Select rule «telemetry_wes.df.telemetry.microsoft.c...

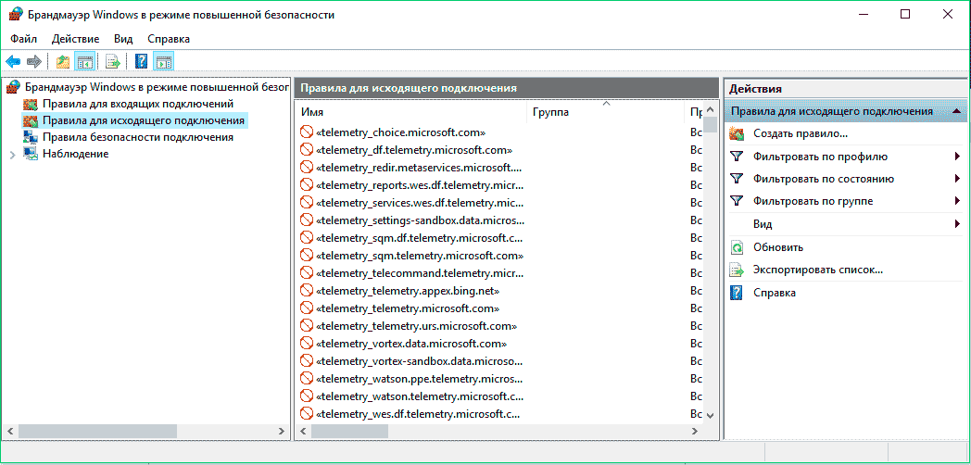(418, 413)
